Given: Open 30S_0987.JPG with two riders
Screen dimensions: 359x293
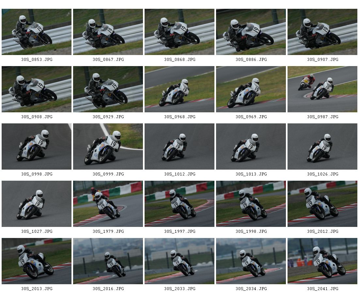Looking at the screenshot, I should tap(322, 89).
